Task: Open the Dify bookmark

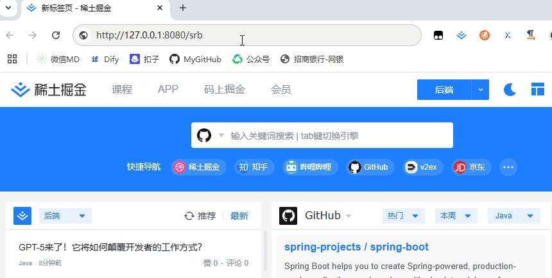Action: 105,59
